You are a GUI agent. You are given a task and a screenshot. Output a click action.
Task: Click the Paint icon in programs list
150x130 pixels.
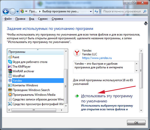[10, 57]
